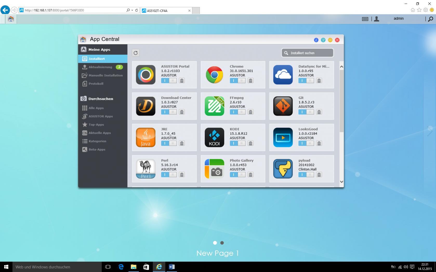Click the JRE Java app icon
The image size is (436, 272).
pos(146,137)
